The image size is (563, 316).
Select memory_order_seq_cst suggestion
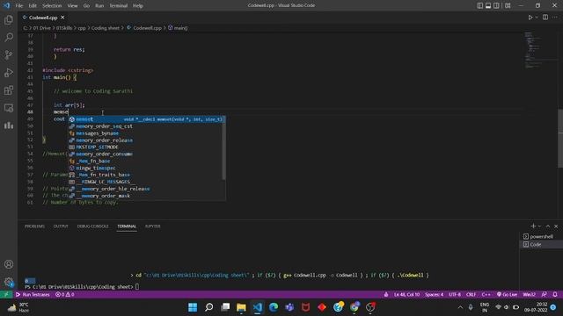[x=145, y=126]
